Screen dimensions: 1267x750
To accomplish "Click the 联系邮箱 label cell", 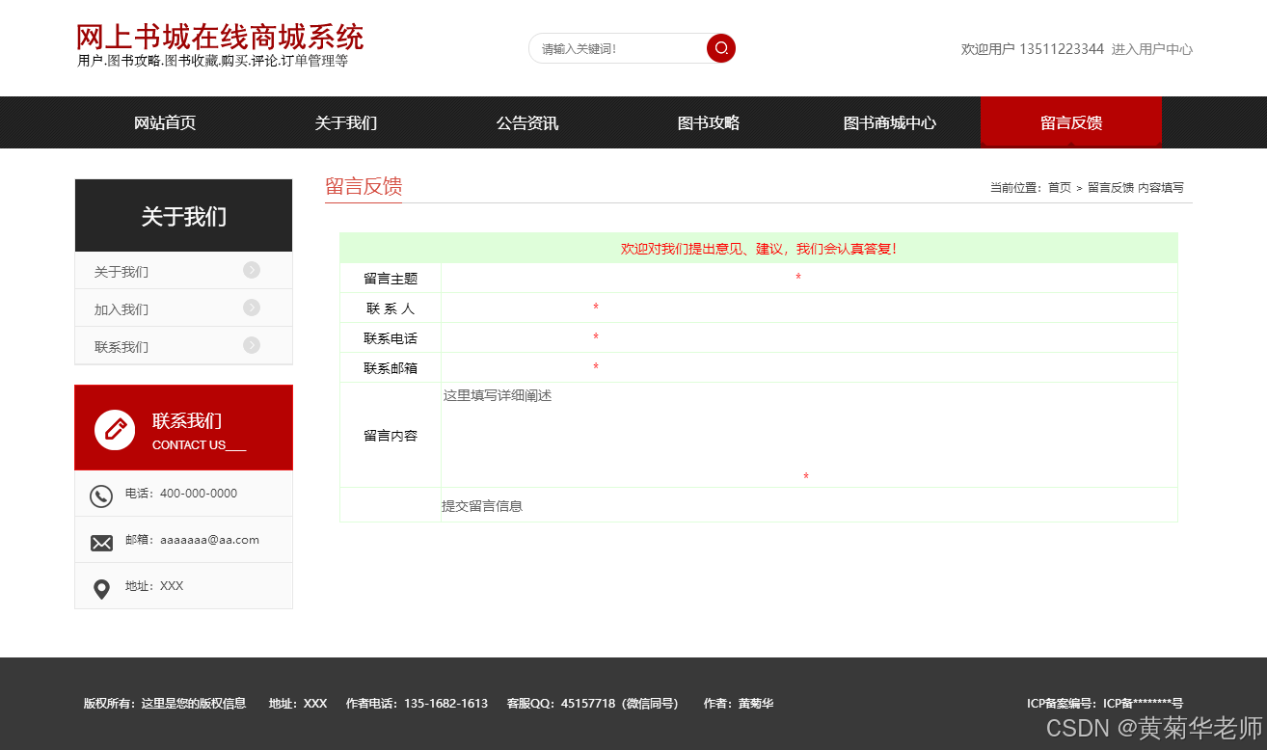I will 391,368.
